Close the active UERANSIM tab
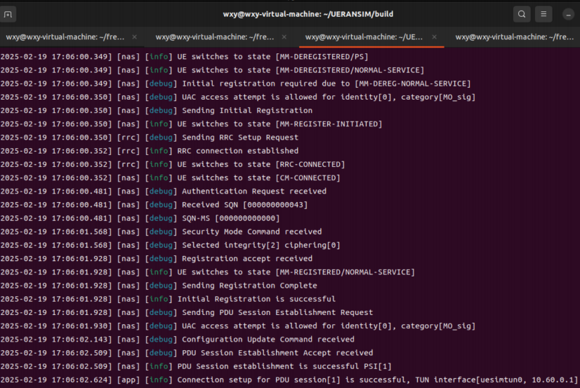 (434, 37)
